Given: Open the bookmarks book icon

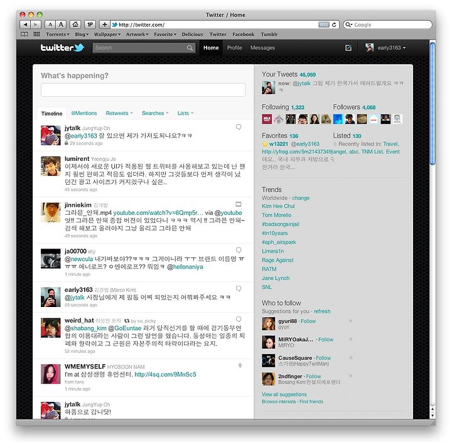Looking at the screenshot, I should pos(24,35).
